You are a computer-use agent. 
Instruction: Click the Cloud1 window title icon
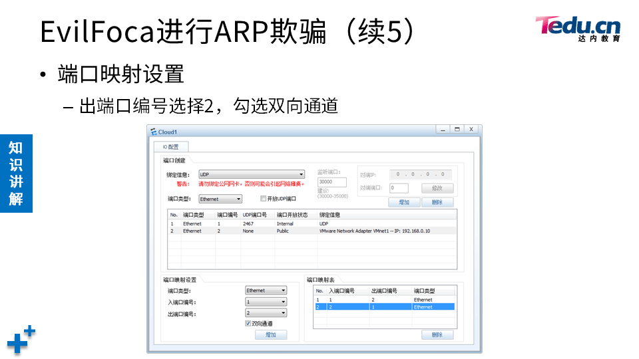pyautogui.click(x=154, y=132)
